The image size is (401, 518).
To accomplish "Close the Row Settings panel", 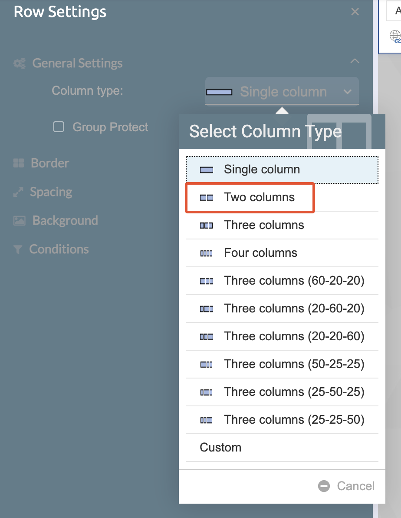I will tap(355, 12).
